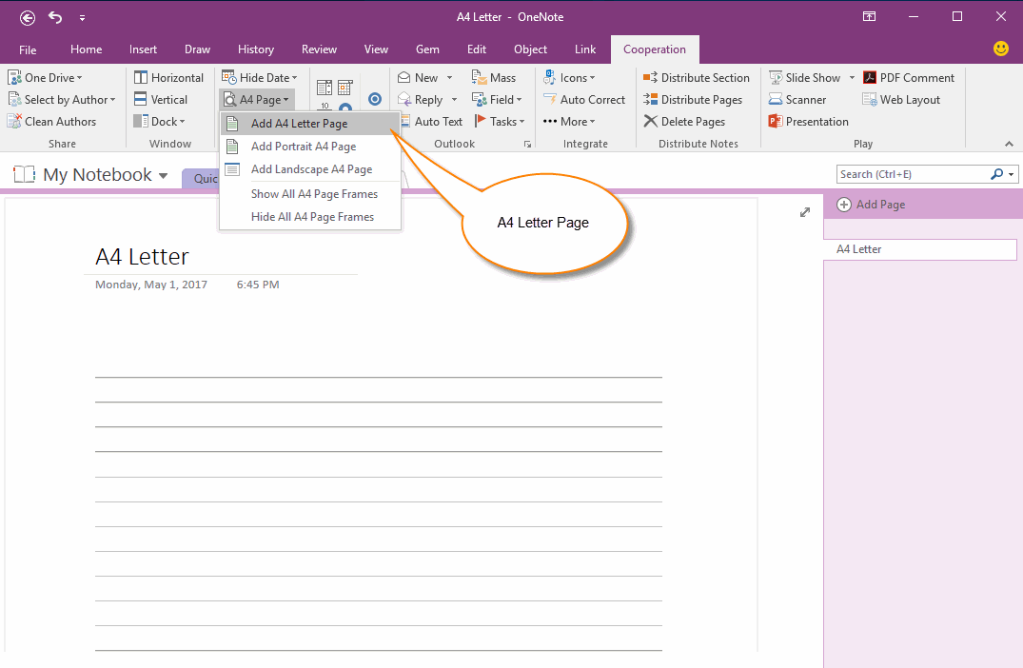Image resolution: width=1023 pixels, height=668 pixels.
Task: Open the File menu
Action: [28, 49]
